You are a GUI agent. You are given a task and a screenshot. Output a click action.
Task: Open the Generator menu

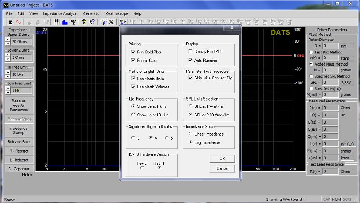[x=92, y=14]
